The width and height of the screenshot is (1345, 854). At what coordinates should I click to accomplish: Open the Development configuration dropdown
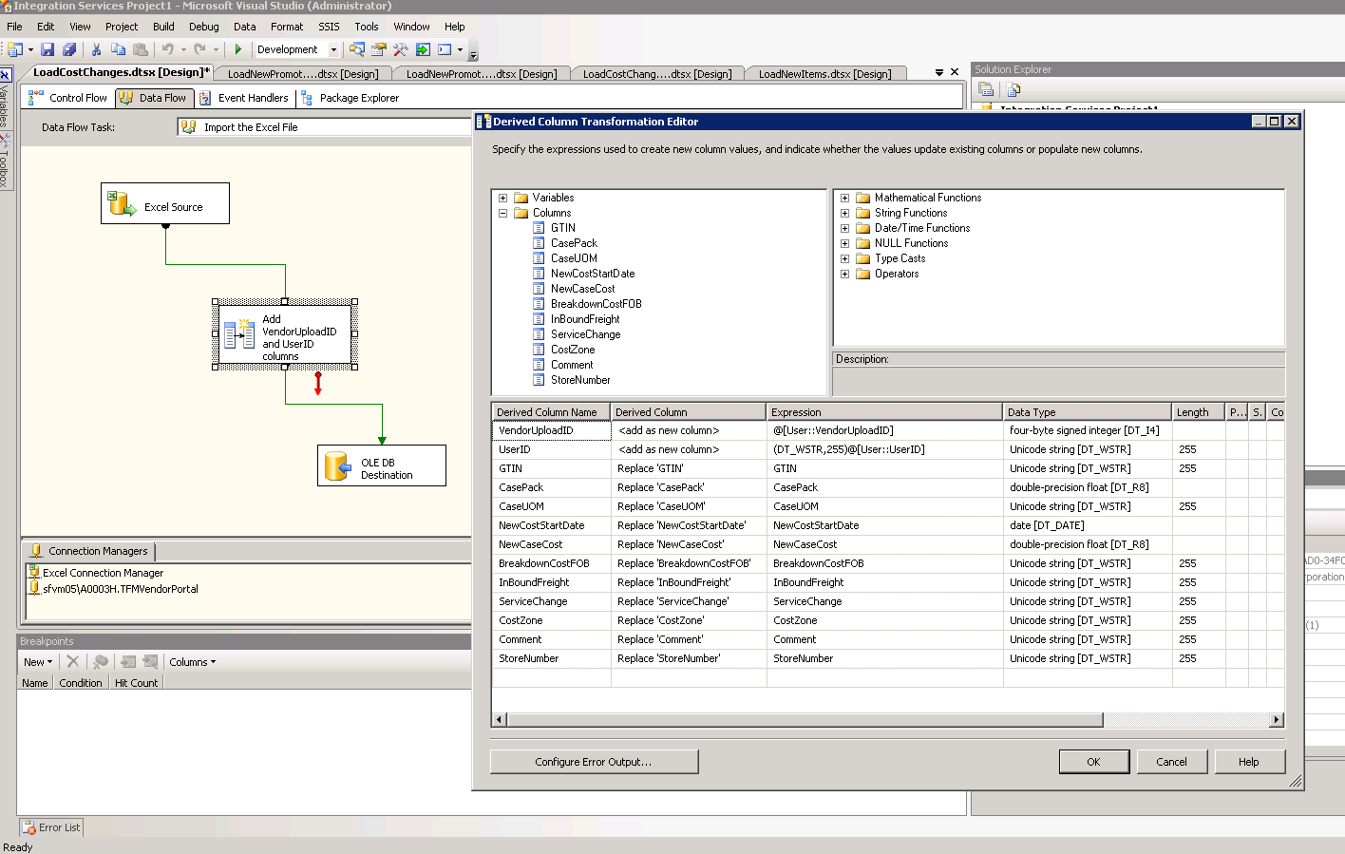tap(333, 48)
